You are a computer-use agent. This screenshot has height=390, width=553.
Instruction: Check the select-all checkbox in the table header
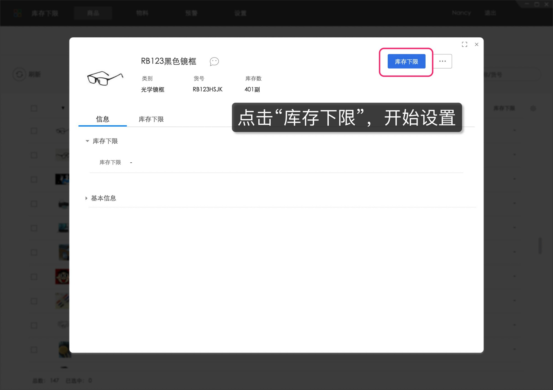[x=34, y=108]
